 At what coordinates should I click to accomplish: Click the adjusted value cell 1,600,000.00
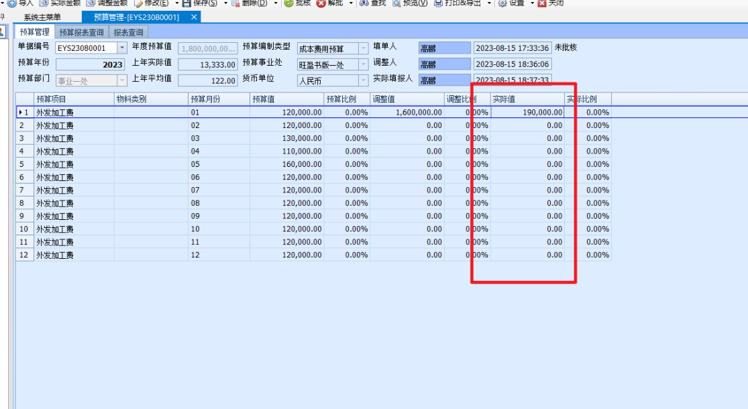(407, 113)
